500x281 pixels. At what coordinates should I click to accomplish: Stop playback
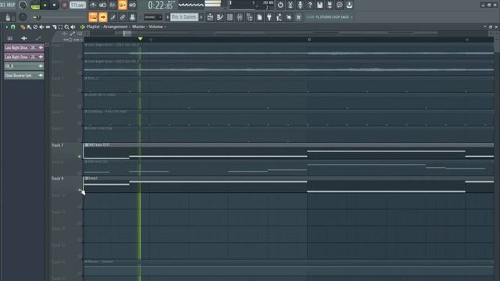coord(54,5)
